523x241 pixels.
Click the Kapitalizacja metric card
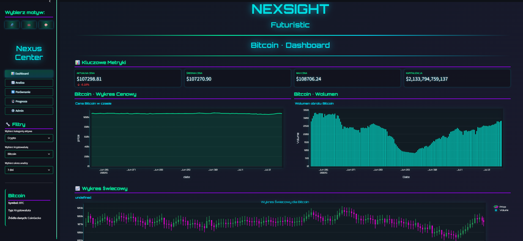(457, 78)
